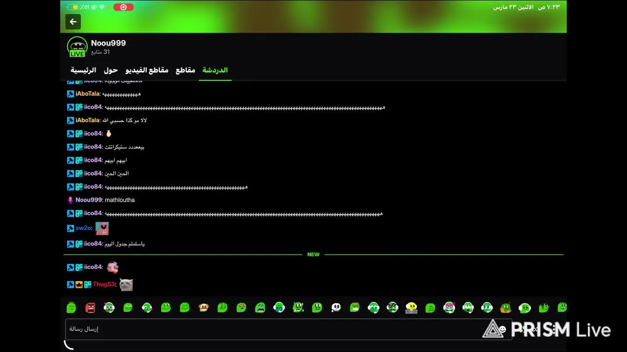Select message "ابيهم ابيهم"
Viewport: 627px width, 352px height.
[116, 160]
